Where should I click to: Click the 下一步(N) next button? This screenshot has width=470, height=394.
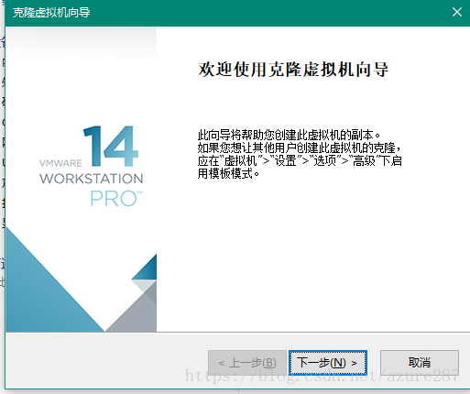click(x=328, y=363)
